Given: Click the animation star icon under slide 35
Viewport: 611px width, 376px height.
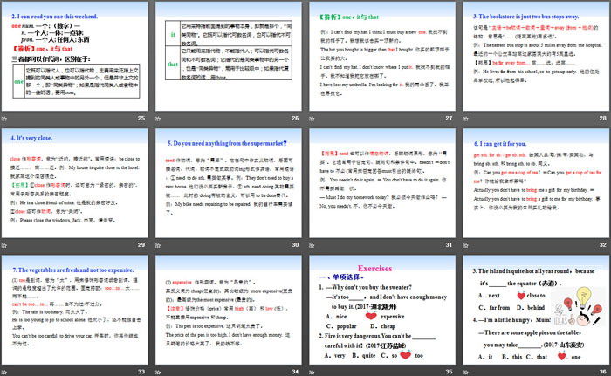Looking at the screenshot, I should click(x=312, y=373).
